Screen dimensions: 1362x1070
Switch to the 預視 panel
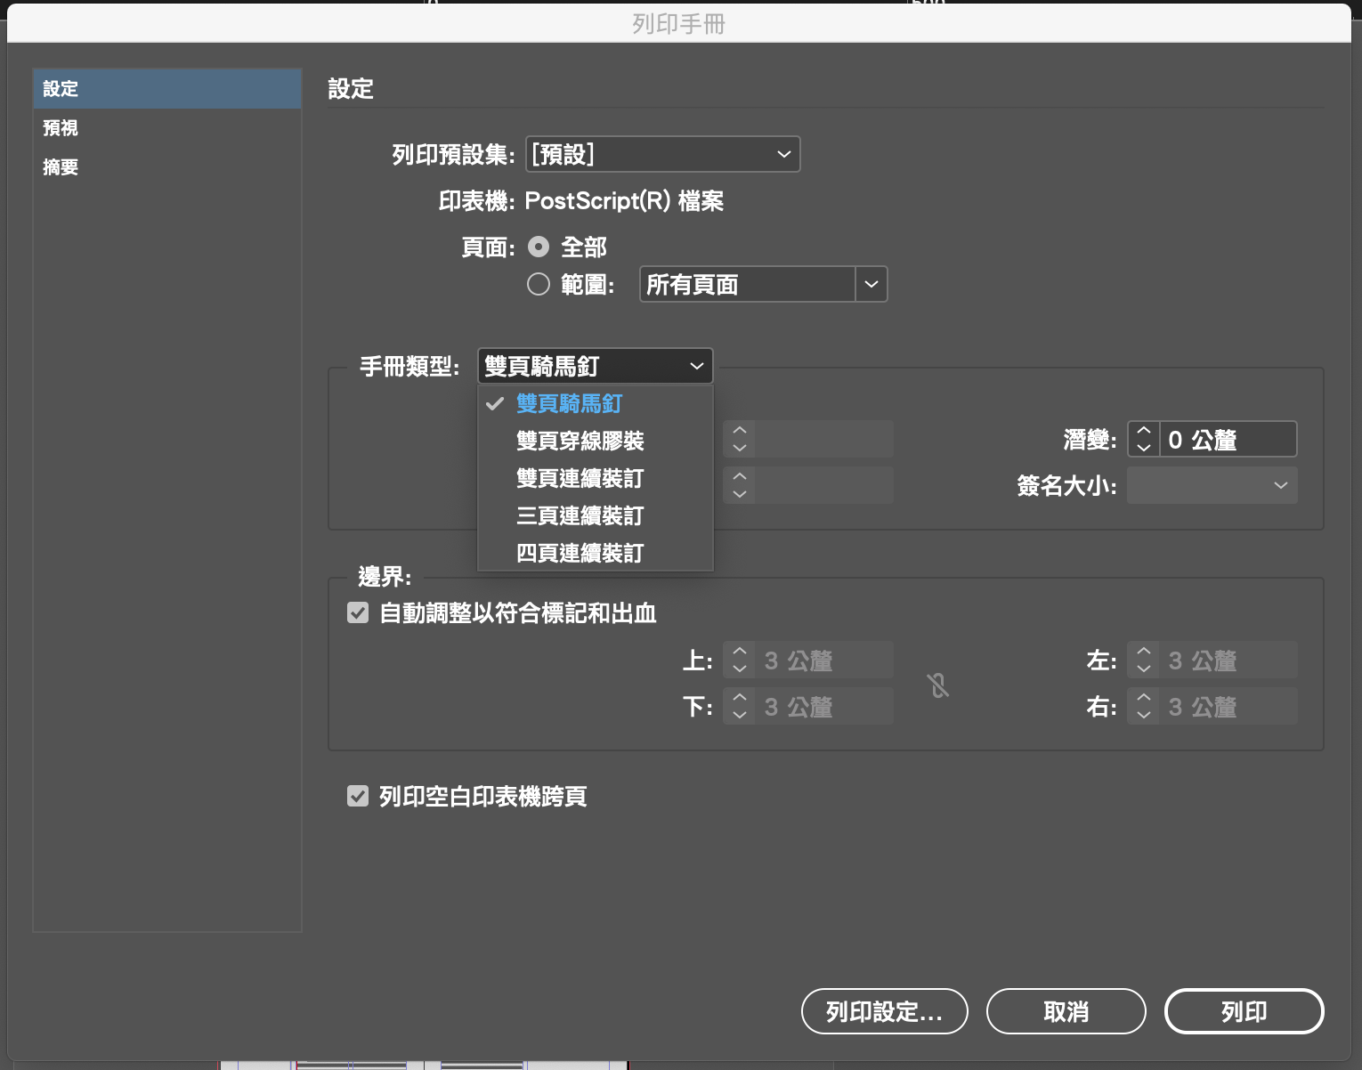point(61,128)
